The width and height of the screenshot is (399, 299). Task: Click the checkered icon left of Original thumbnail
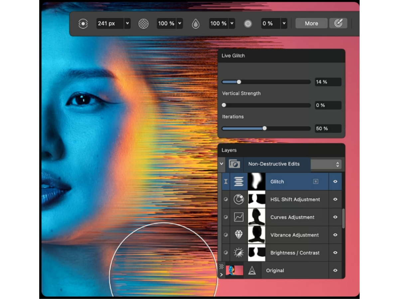pos(221,266)
